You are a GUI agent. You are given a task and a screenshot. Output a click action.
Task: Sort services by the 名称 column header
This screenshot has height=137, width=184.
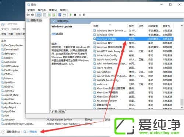(96, 26)
